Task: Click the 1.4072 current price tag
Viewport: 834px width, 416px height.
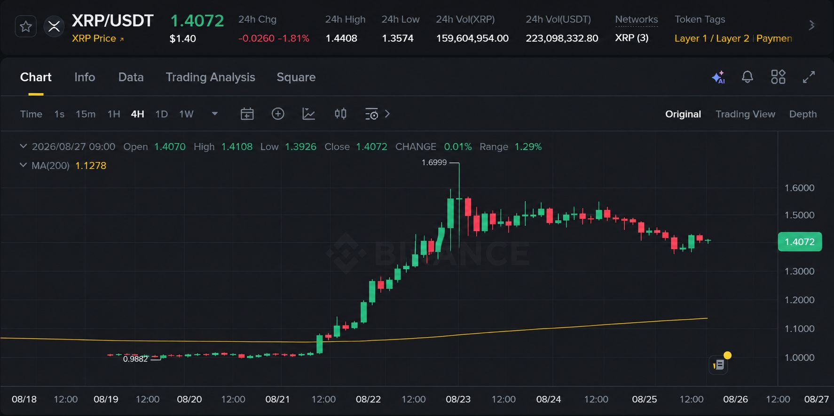Action: tap(800, 242)
